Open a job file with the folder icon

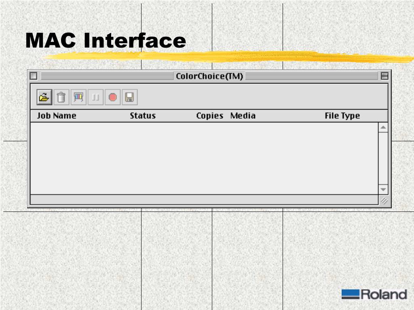44,97
